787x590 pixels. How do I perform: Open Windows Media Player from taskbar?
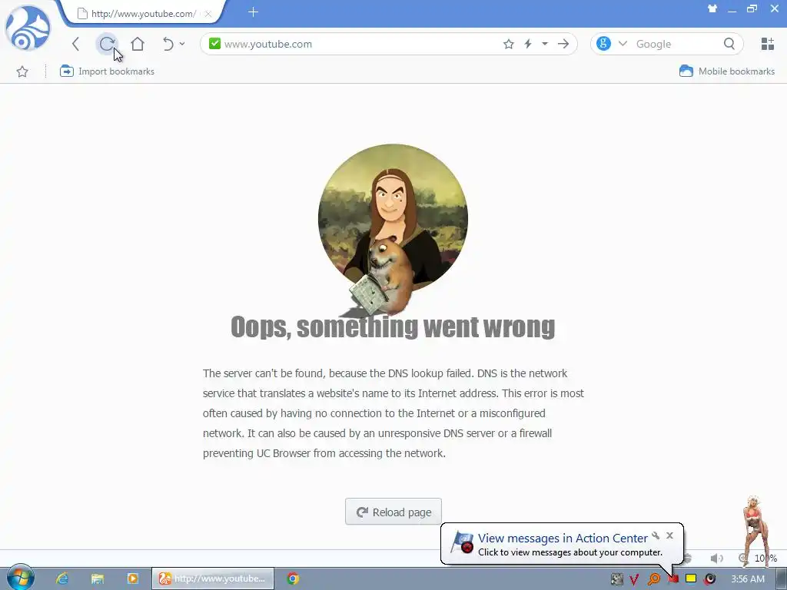[x=132, y=578]
